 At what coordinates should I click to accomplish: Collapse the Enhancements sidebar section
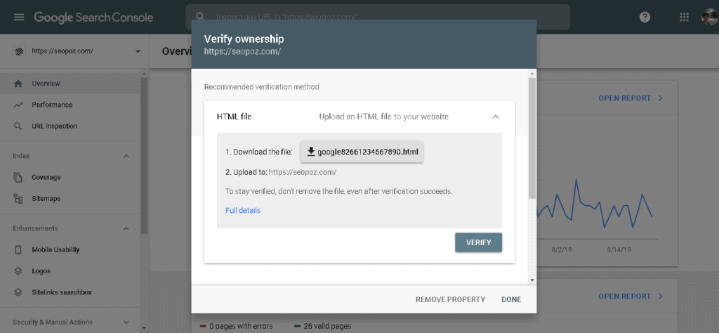[126, 228]
